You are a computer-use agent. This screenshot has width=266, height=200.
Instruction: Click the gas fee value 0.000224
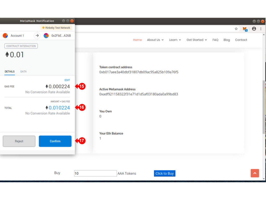(x=59, y=86)
